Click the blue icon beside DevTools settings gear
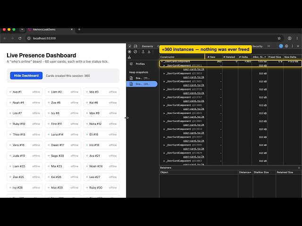Screen dimensions: 302x226 click(281, 46)
